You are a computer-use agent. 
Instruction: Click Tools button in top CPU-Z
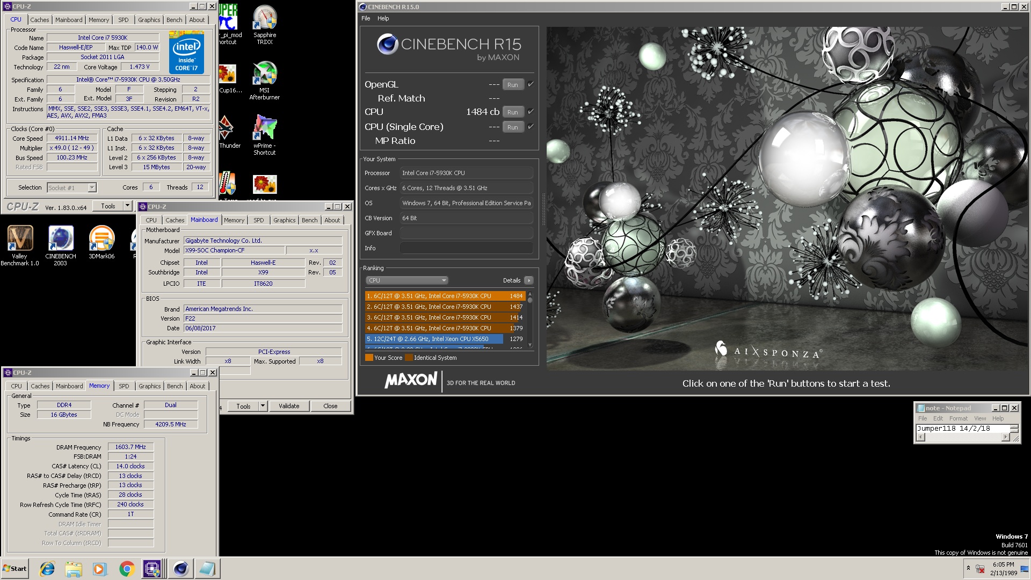[108, 206]
